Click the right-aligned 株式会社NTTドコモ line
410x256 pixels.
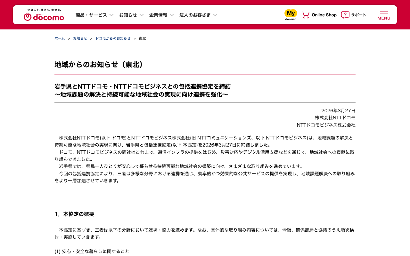[x=335, y=118]
